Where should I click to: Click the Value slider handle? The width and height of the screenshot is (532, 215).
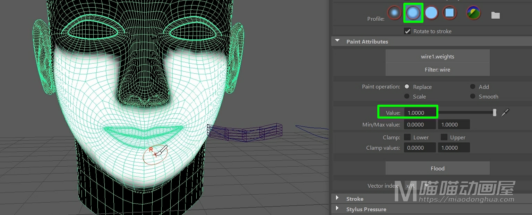coord(495,112)
